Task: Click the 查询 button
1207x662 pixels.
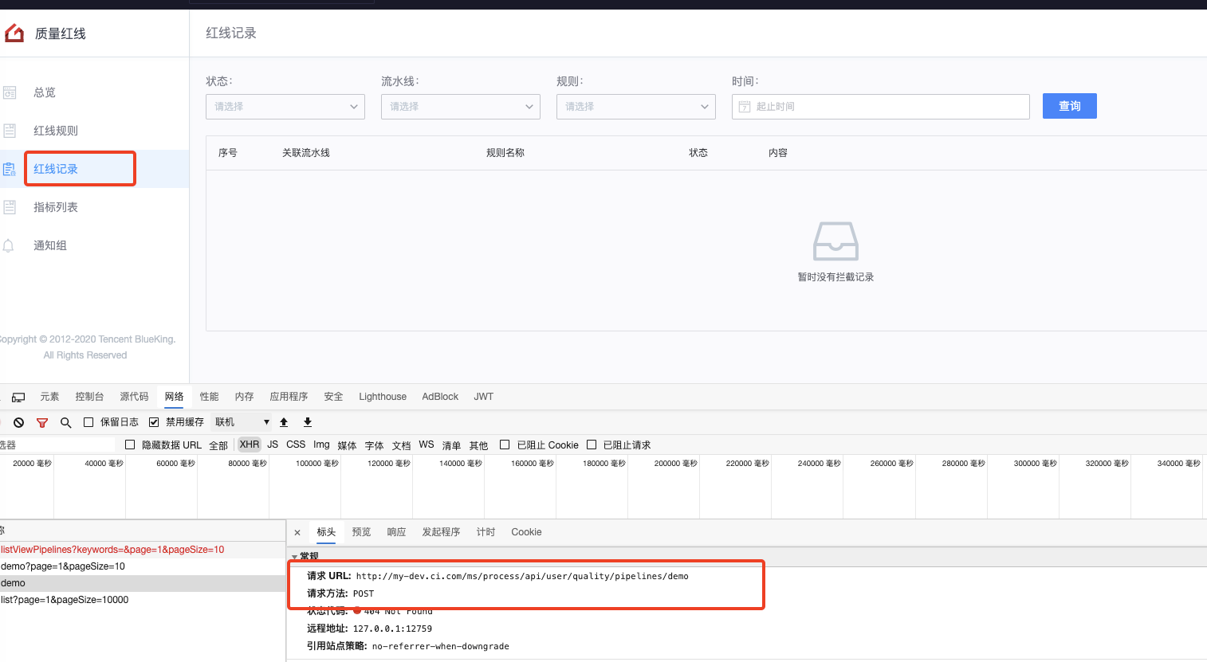Action: tap(1070, 106)
